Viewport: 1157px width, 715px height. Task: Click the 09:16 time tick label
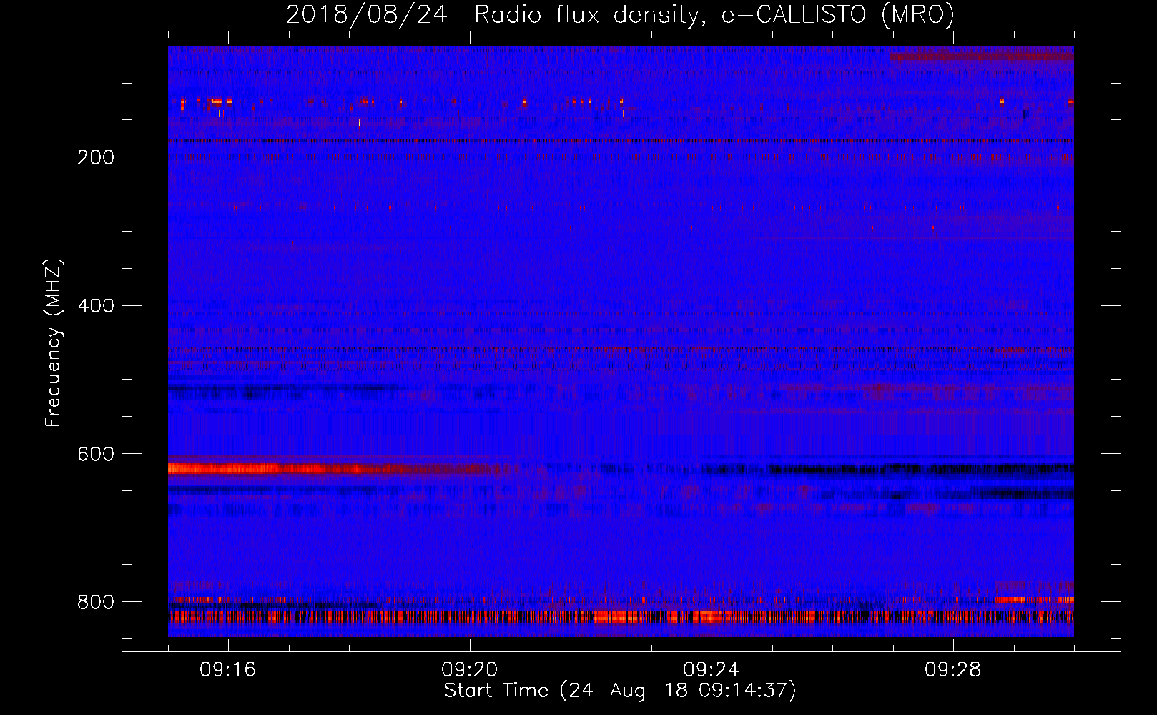(x=228, y=670)
